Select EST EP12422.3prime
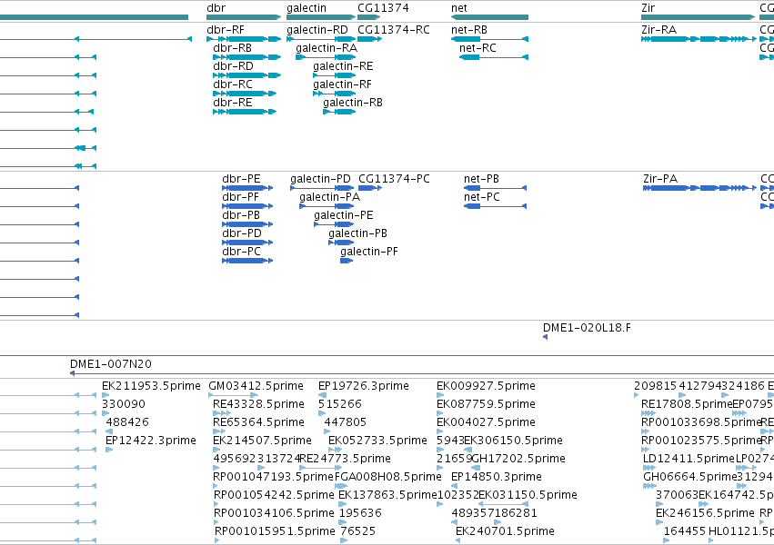The image size is (774, 545). click(x=151, y=441)
